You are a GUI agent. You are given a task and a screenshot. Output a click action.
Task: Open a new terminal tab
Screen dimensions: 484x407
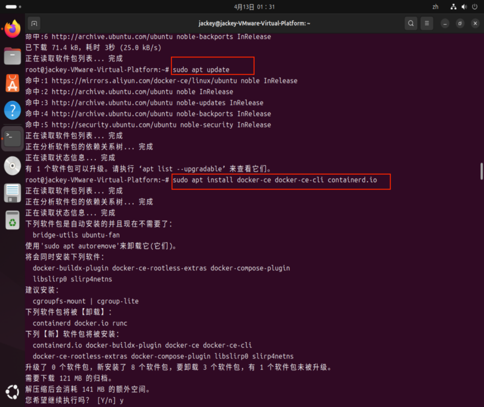click(34, 23)
